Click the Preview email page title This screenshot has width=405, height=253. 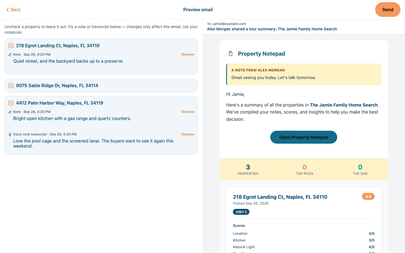198,10
